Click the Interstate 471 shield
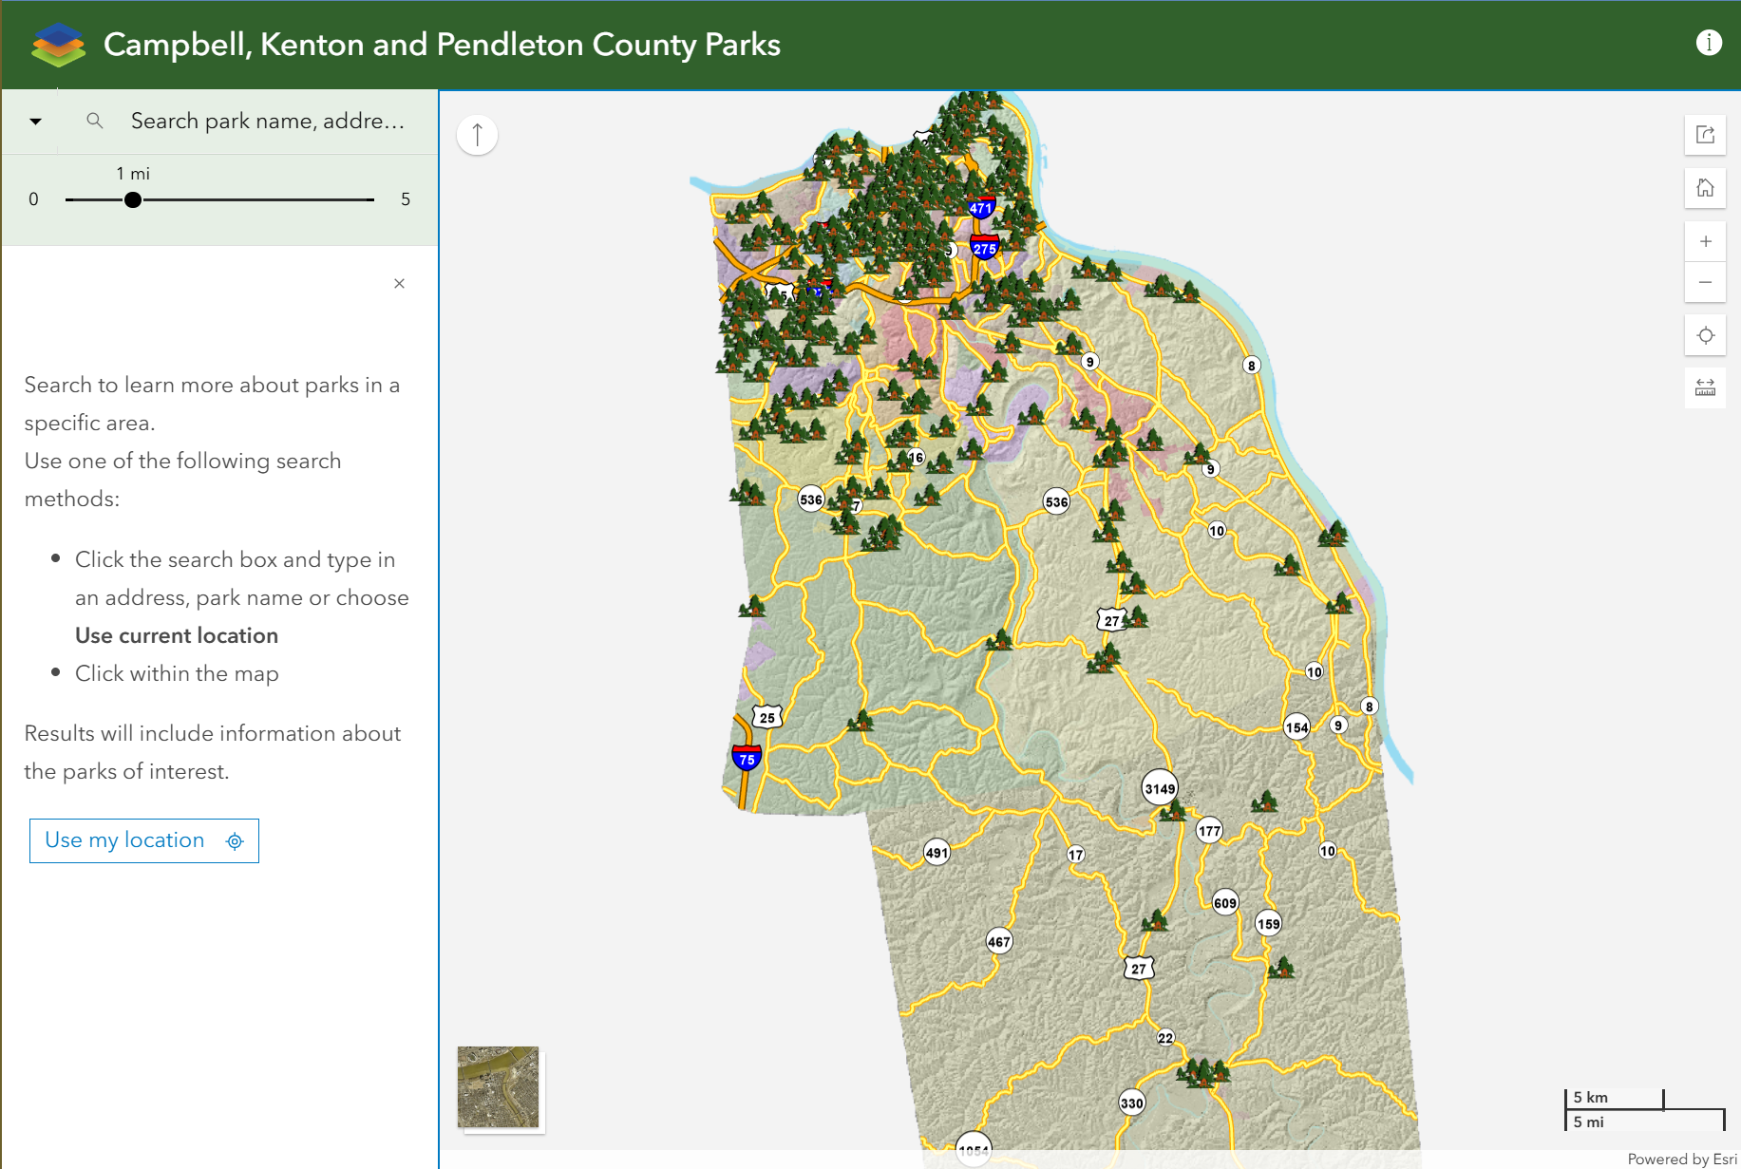 (x=981, y=208)
